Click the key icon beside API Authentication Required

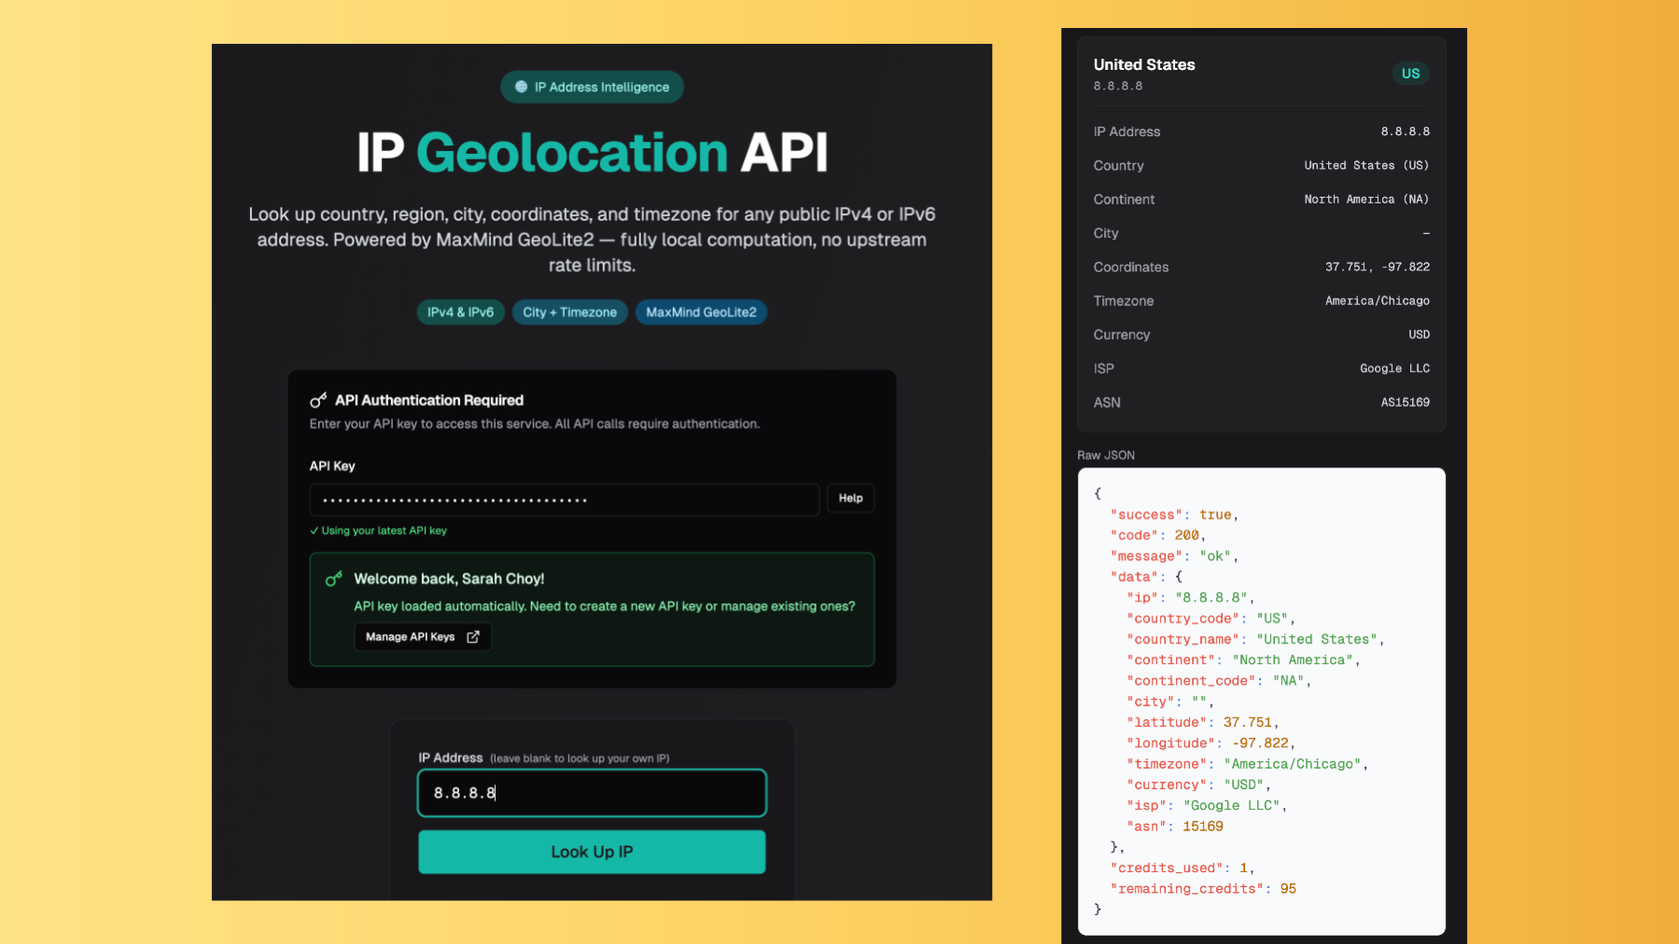pos(318,400)
